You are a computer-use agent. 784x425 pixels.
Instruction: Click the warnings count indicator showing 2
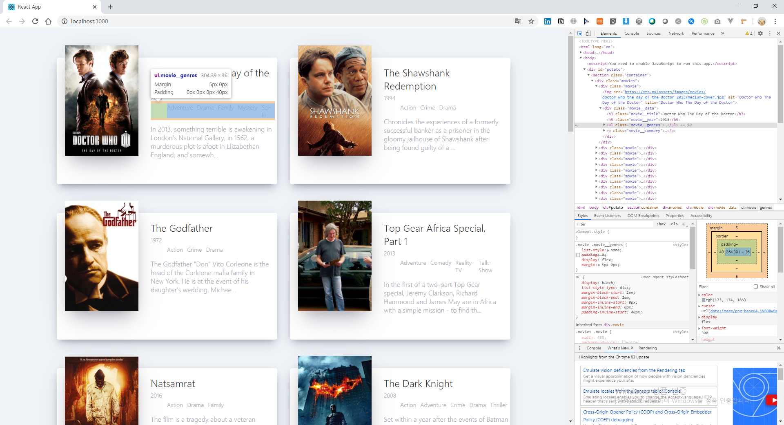(749, 34)
